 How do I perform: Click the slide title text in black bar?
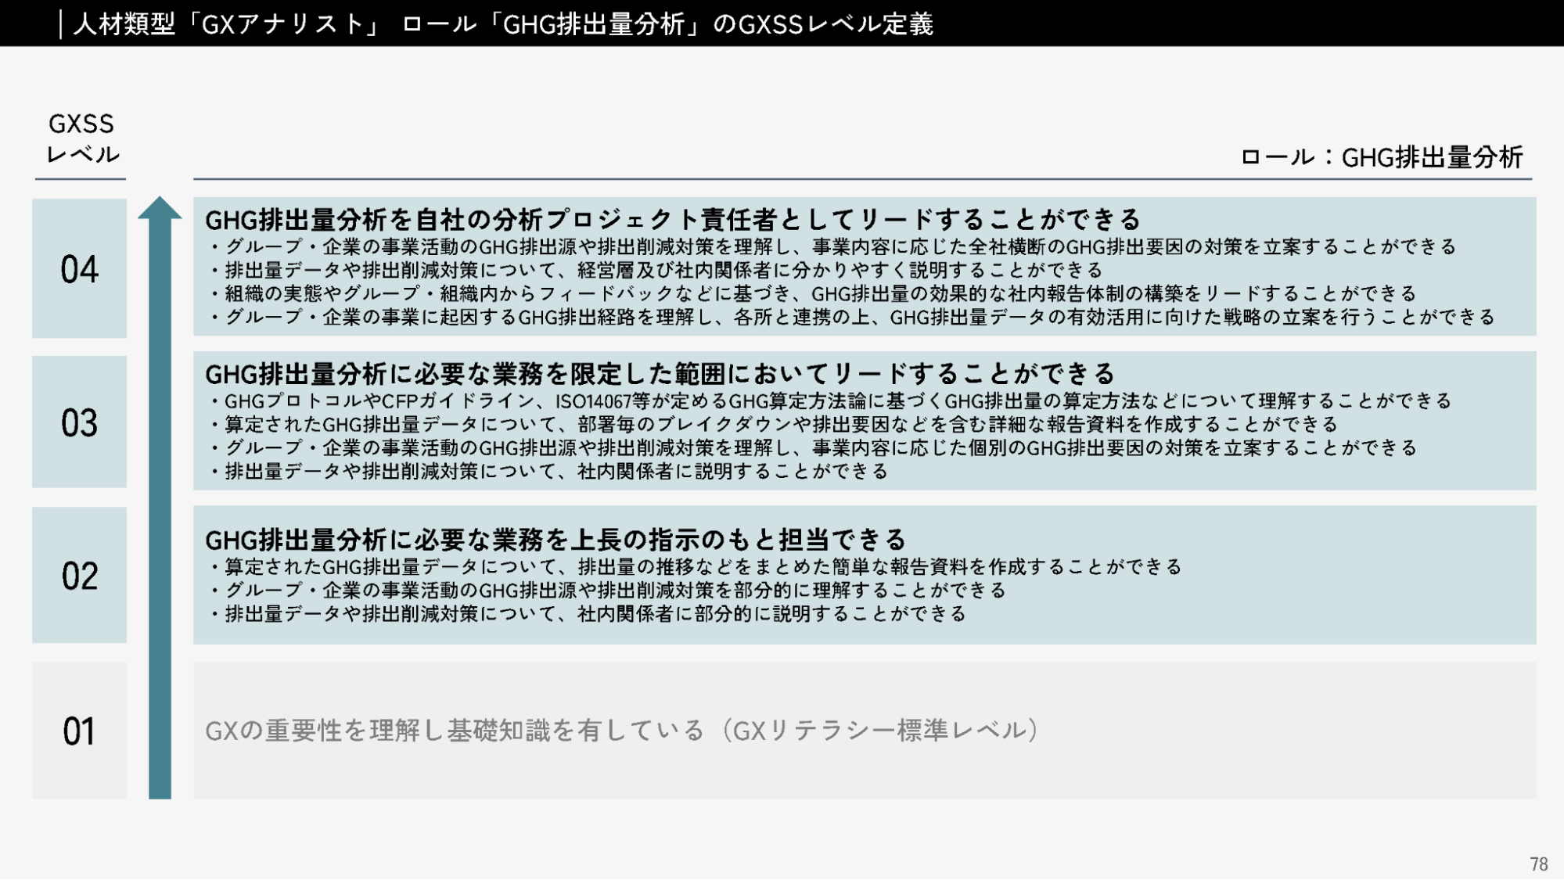tap(502, 23)
